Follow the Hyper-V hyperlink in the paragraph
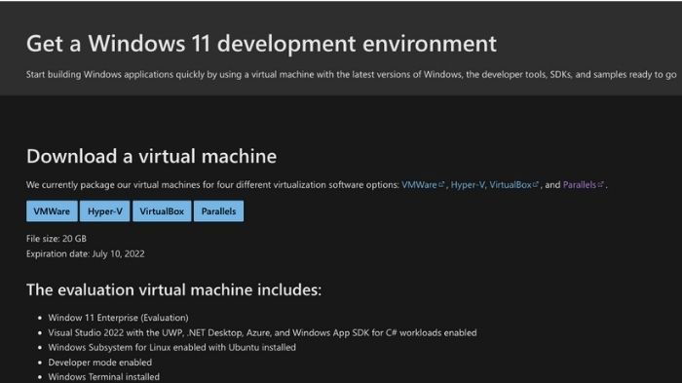682x383 pixels. tap(468, 184)
